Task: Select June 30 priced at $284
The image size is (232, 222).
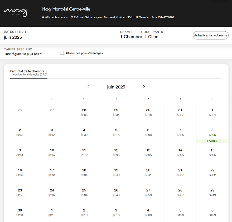Action: point(20,213)
